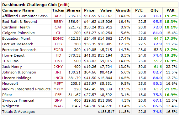This screenshot has height=116, width=180.
Task: Select the HD ticker symbol
Action: [58, 55]
